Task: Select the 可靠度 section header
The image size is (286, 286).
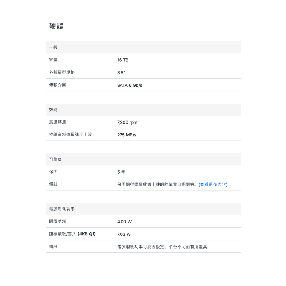Action: point(55,159)
